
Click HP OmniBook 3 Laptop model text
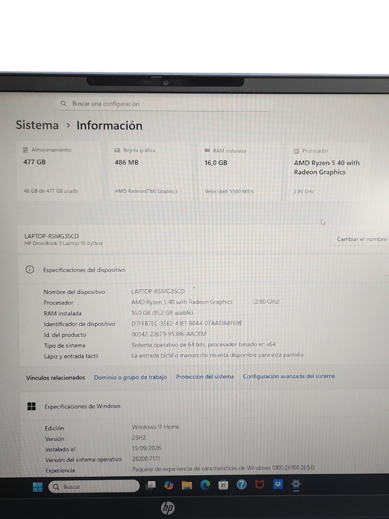click(x=63, y=243)
